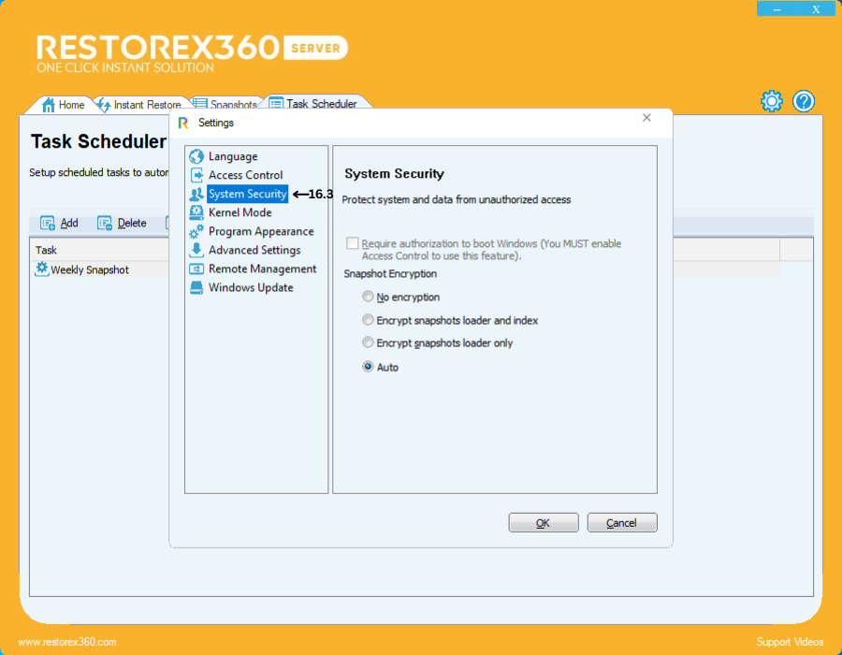Click the Language globe icon

click(x=196, y=156)
